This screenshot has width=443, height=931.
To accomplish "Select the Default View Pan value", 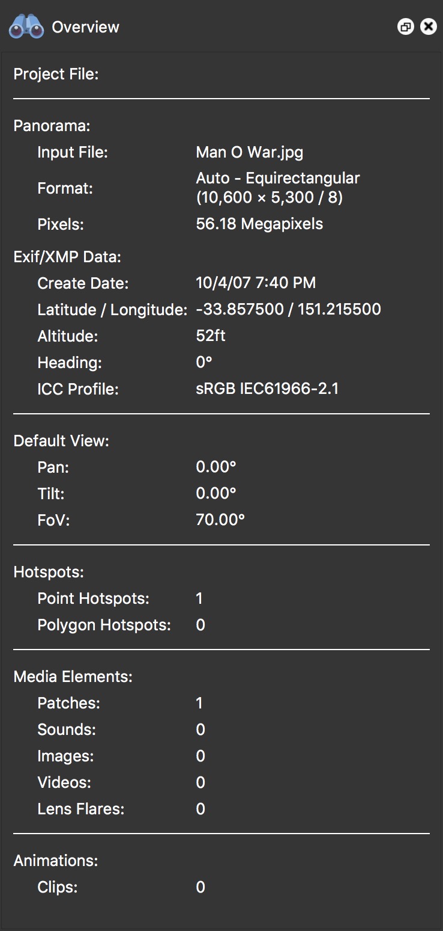I will pos(217,467).
